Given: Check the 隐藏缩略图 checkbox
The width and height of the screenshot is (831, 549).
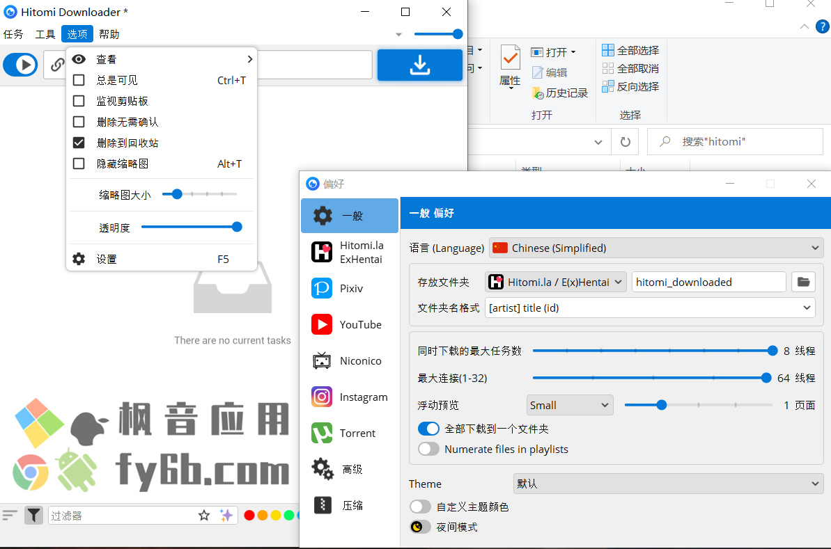Looking at the screenshot, I should click(x=79, y=164).
